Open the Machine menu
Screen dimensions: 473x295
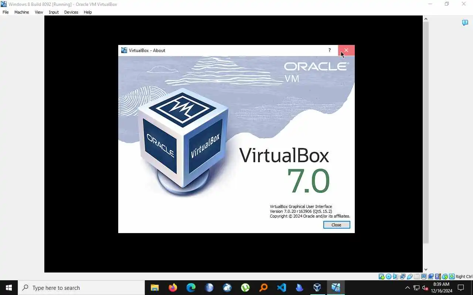[21, 12]
